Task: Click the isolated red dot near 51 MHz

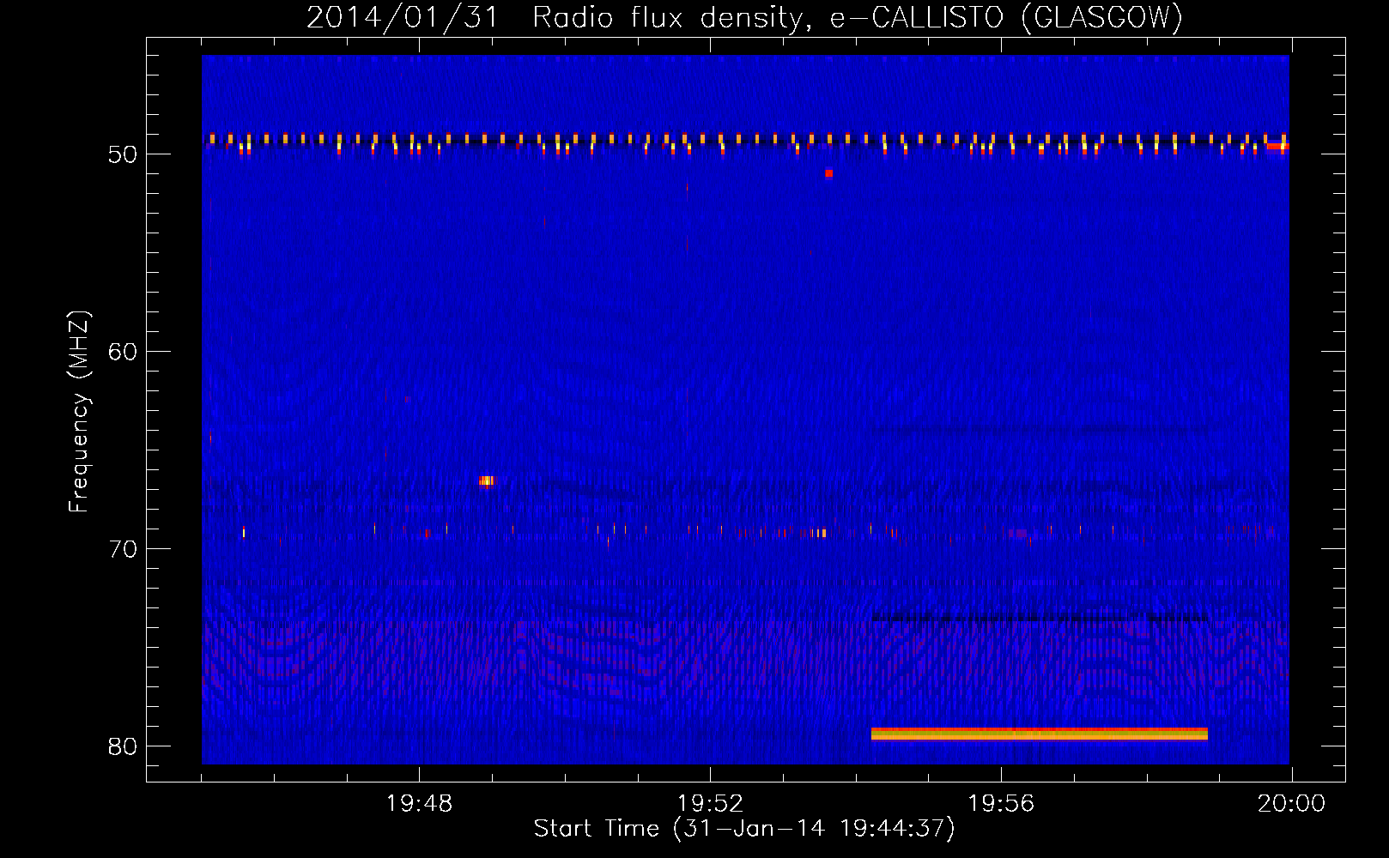Action: 828,173
